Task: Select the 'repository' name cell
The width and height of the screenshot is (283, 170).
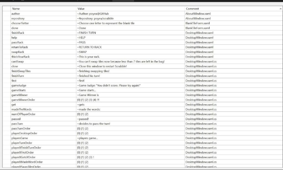Action: 18,18
